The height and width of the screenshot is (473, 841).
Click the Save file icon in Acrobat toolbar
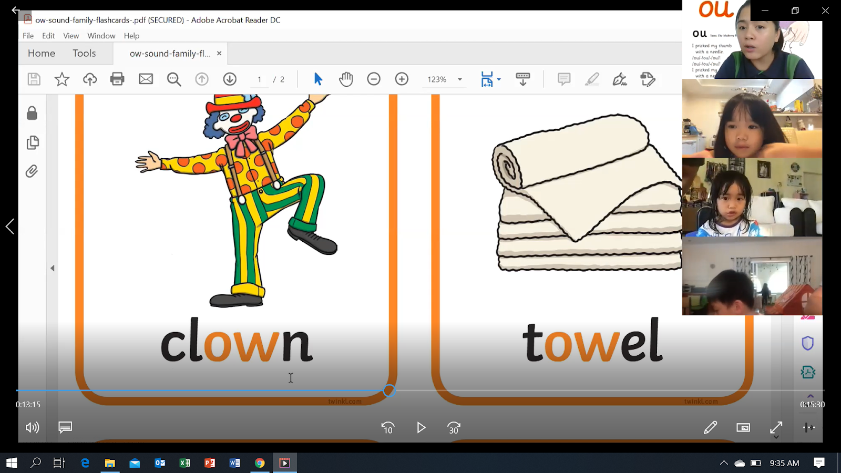[x=34, y=79]
